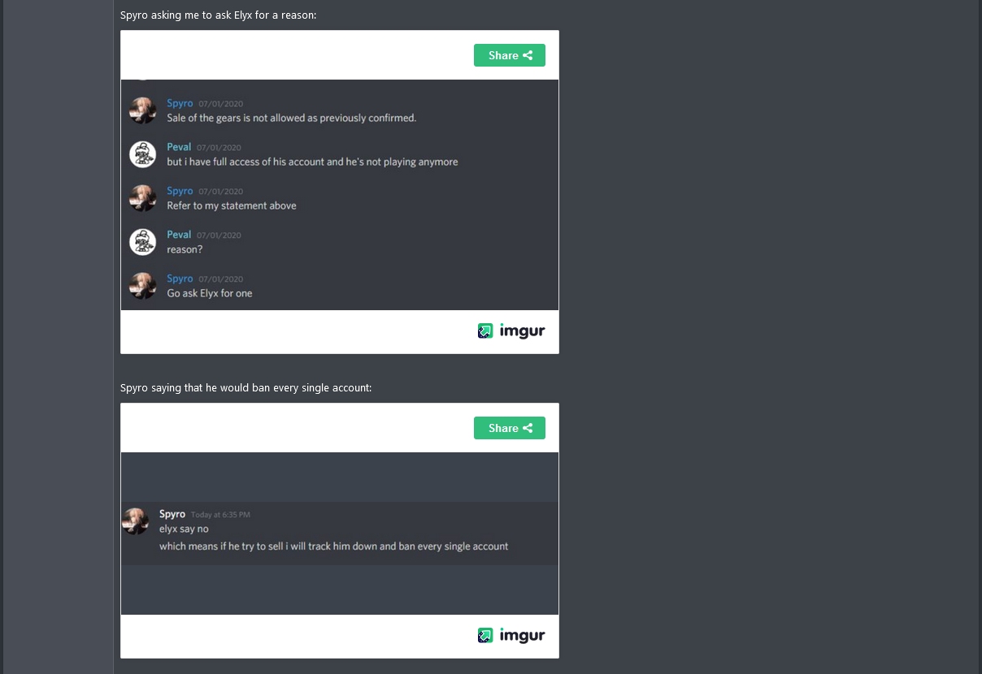Open the imgur logo under the second screenshot

511,635
